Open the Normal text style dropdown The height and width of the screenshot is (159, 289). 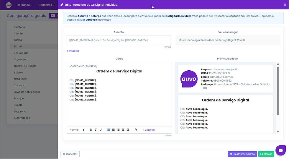[x=77, y=130]
